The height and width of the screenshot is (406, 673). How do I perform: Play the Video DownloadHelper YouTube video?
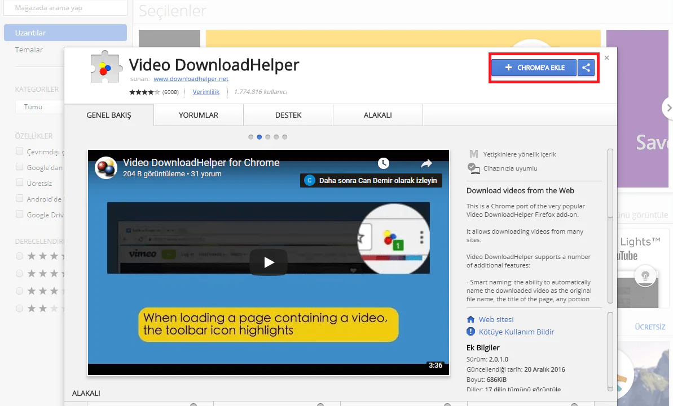pos(269,262)
